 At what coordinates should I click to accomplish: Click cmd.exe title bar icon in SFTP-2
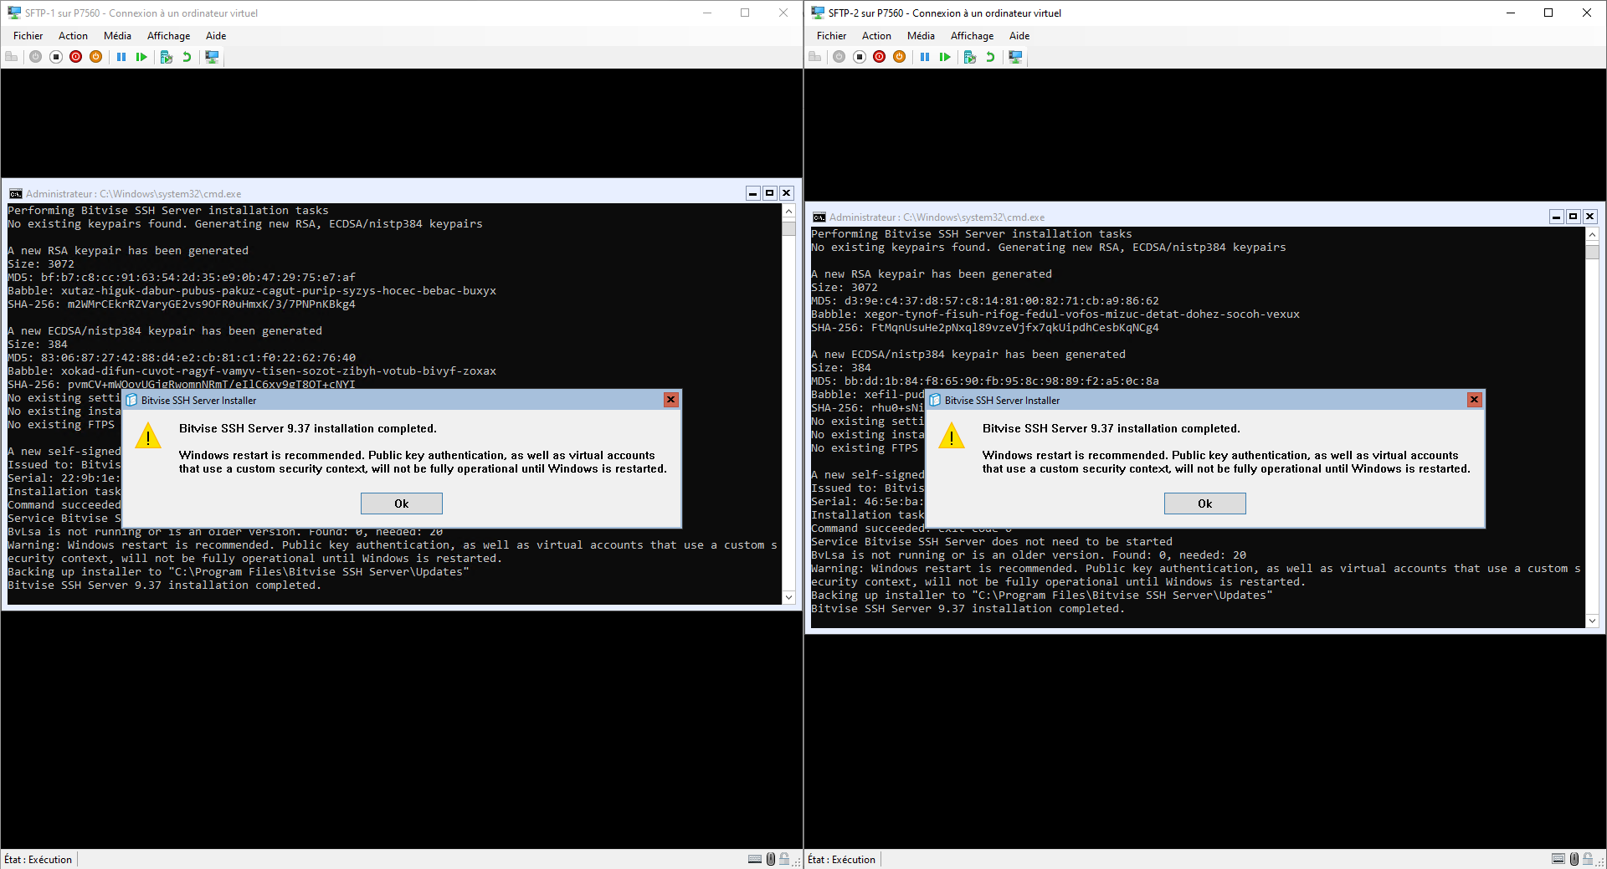coord(819,217)
